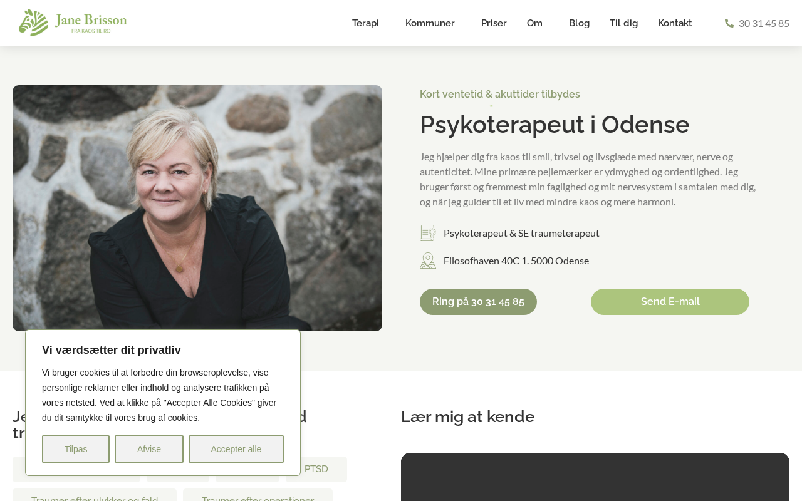Click the certificate icon next to Psykoterapeut & SE traumeterapeut
The height and width of the screenshot is (501, 802).
point(428,233)
